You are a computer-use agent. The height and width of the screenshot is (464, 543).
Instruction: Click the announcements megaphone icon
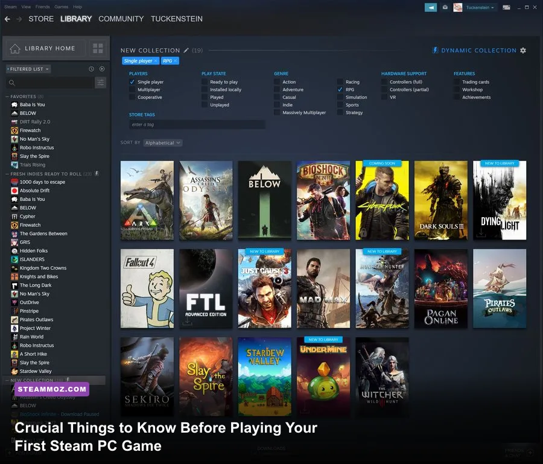[x=431, y=7]
